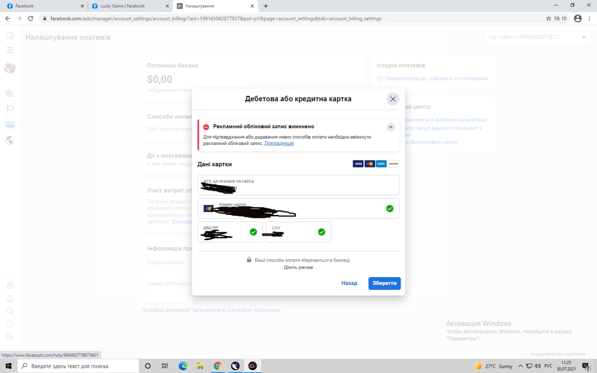
Task: Click the card number field
Action: point(298,208)
